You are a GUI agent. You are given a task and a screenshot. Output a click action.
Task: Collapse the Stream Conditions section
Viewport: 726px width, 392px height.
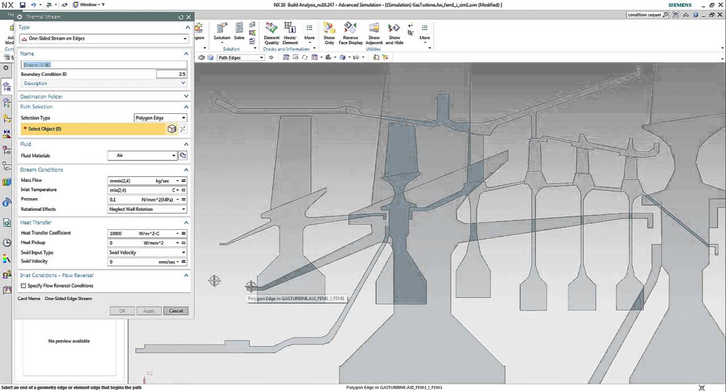187,170
